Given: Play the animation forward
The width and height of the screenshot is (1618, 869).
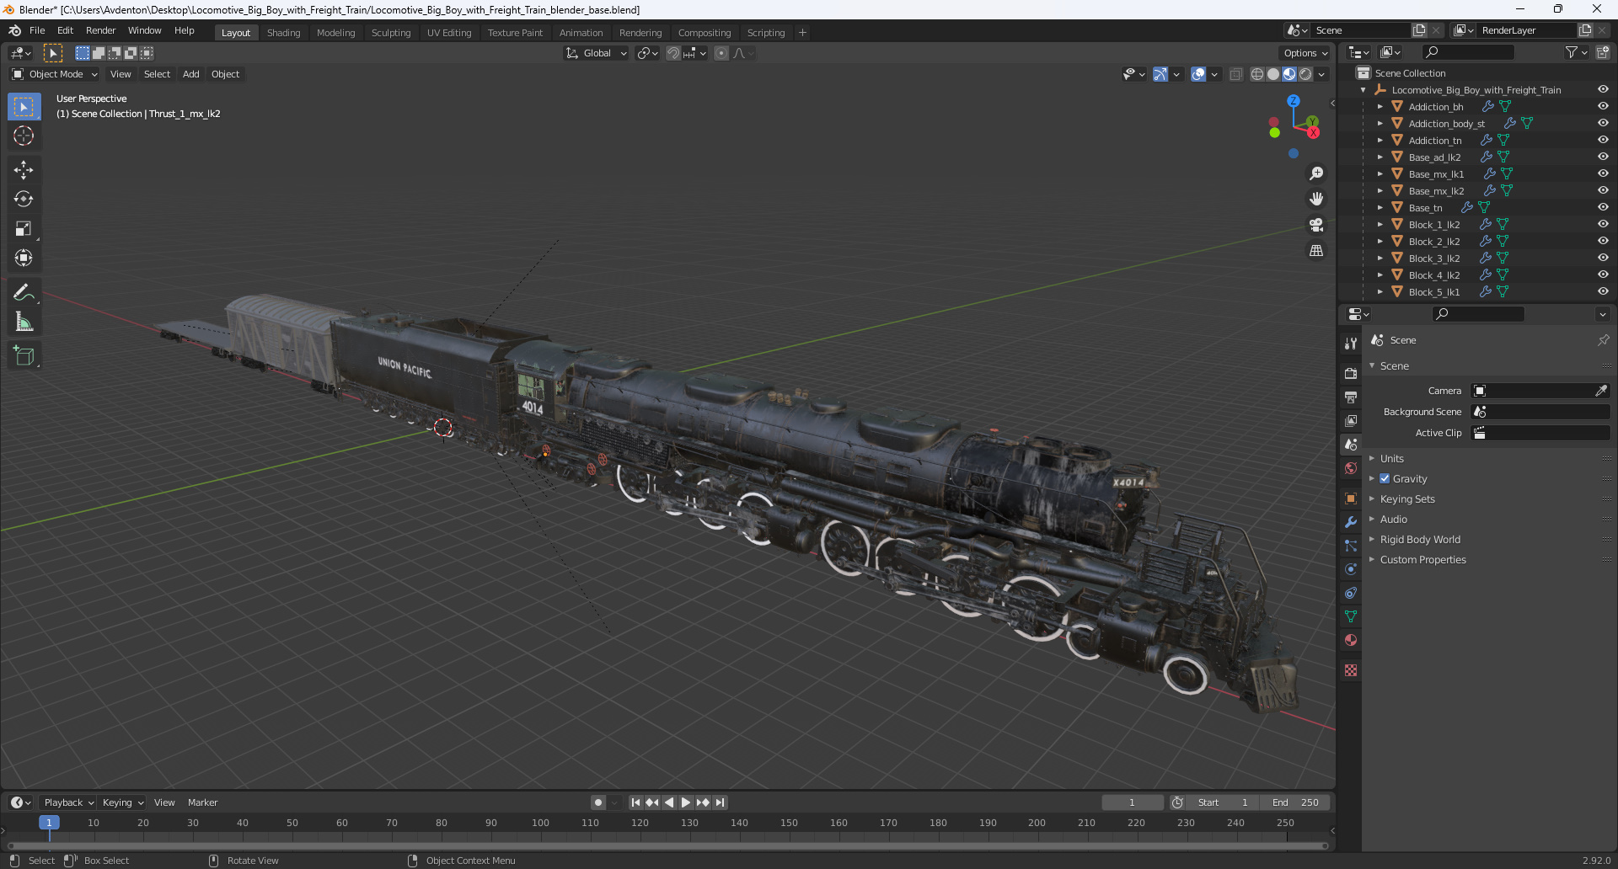Looking at the screenshot, I should pos(686,802).
